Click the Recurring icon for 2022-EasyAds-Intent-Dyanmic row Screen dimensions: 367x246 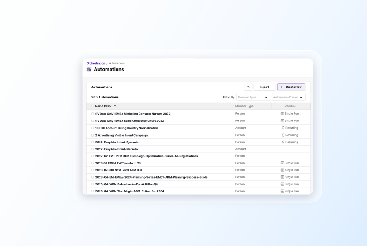click(283, 142)
